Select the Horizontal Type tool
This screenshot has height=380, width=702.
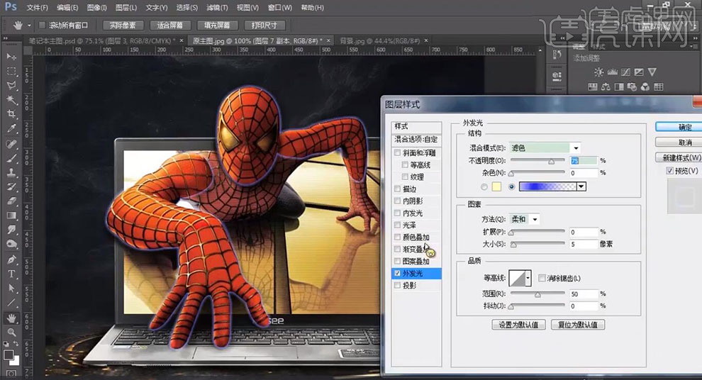point(11,274)
